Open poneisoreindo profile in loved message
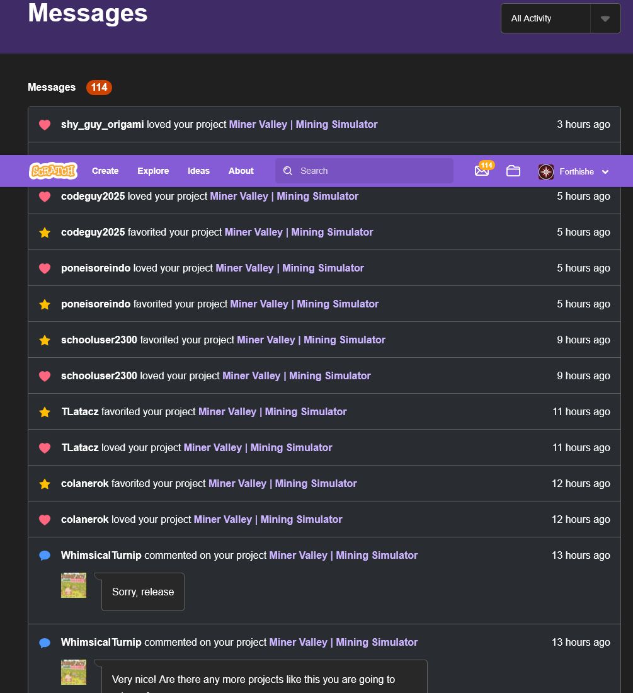The width and height of the screenshot is (633, 693). (95, 268)
